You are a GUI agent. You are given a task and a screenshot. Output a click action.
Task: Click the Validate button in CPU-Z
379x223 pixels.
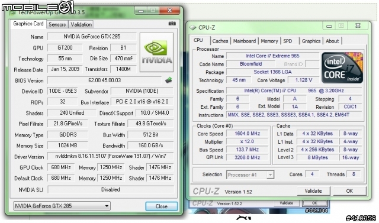coord(313,191)
